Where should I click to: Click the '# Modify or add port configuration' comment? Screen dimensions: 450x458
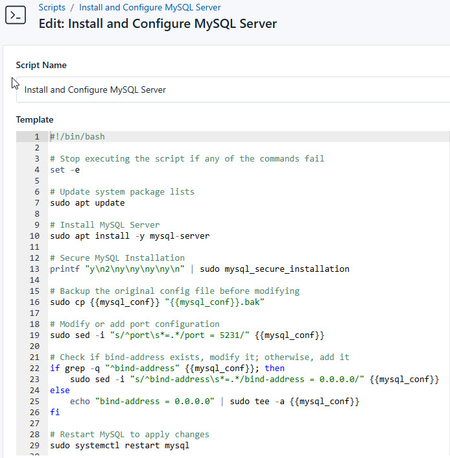135,324
